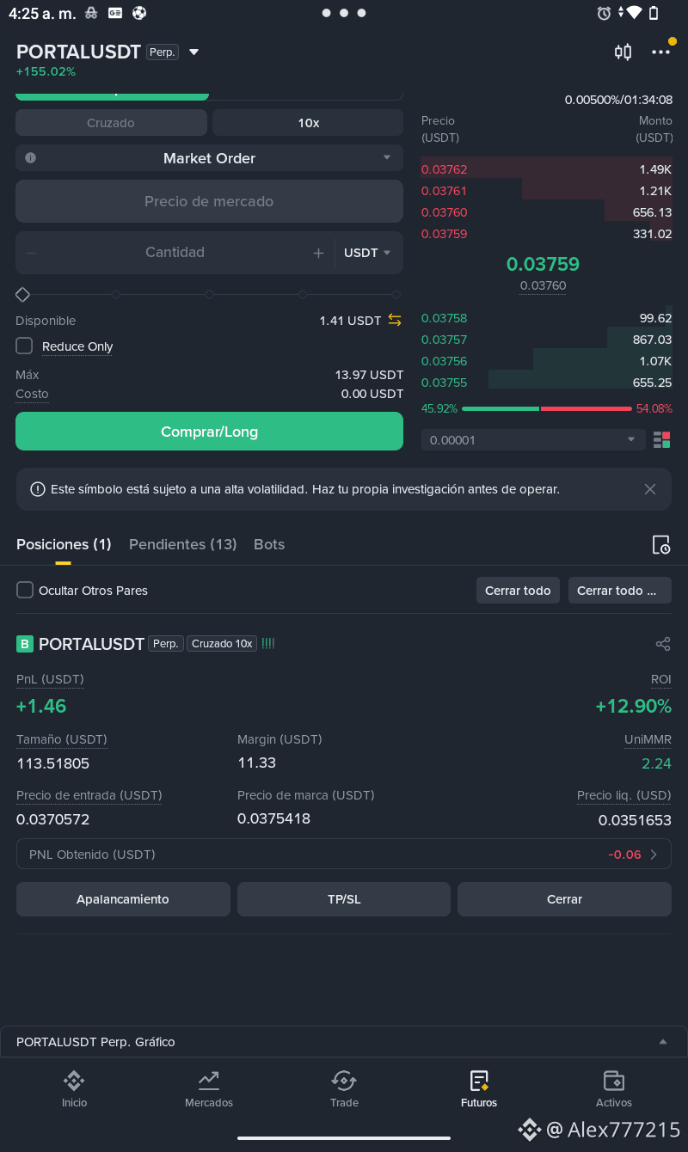The width and height of the screenshot is (688, 1152).
Task: Tap the Cruzado 10x position tag
Action: click(x=222, y=644)
